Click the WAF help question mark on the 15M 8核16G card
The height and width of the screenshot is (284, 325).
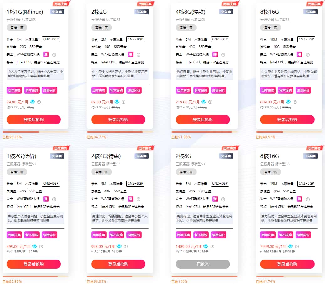tap(308, 199)
